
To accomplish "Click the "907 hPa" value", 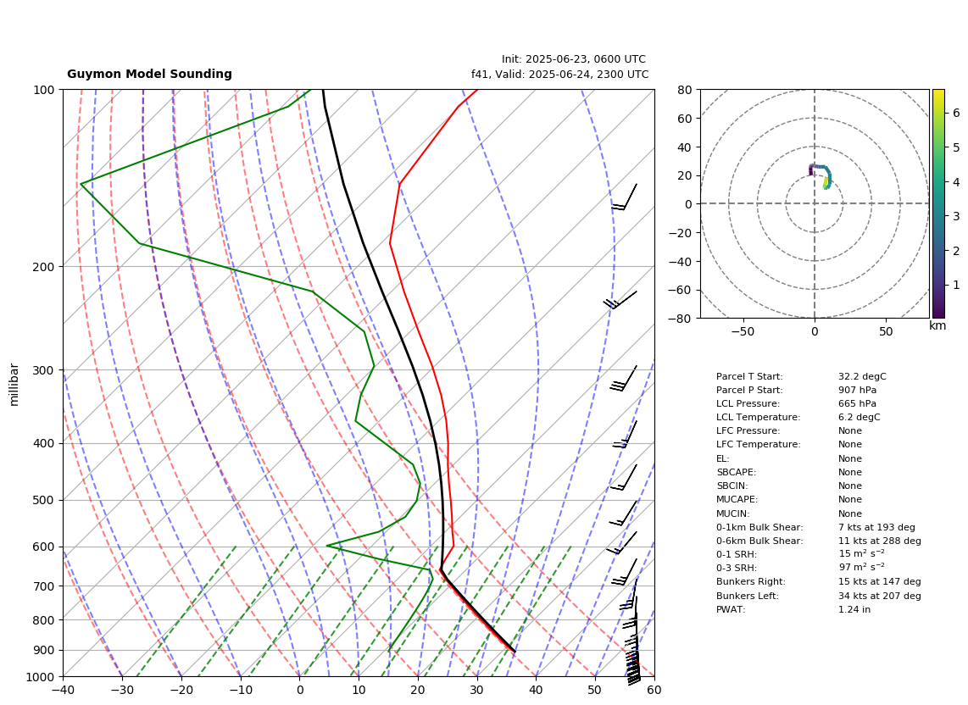I will pos(857,390).
